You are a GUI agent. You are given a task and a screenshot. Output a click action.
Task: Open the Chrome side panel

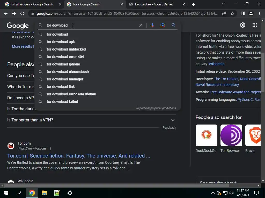pyautogui.click(x=243, y=13)
